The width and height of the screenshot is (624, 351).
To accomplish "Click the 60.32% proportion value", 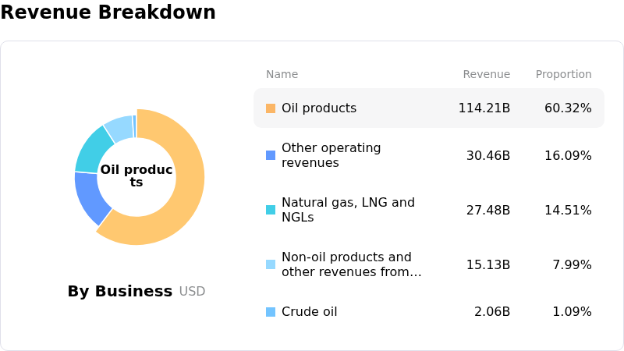I will pyautogui.click(x=568, y=108).
